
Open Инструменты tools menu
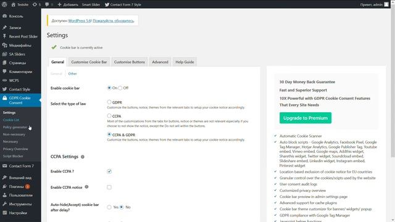click(20, 204)
